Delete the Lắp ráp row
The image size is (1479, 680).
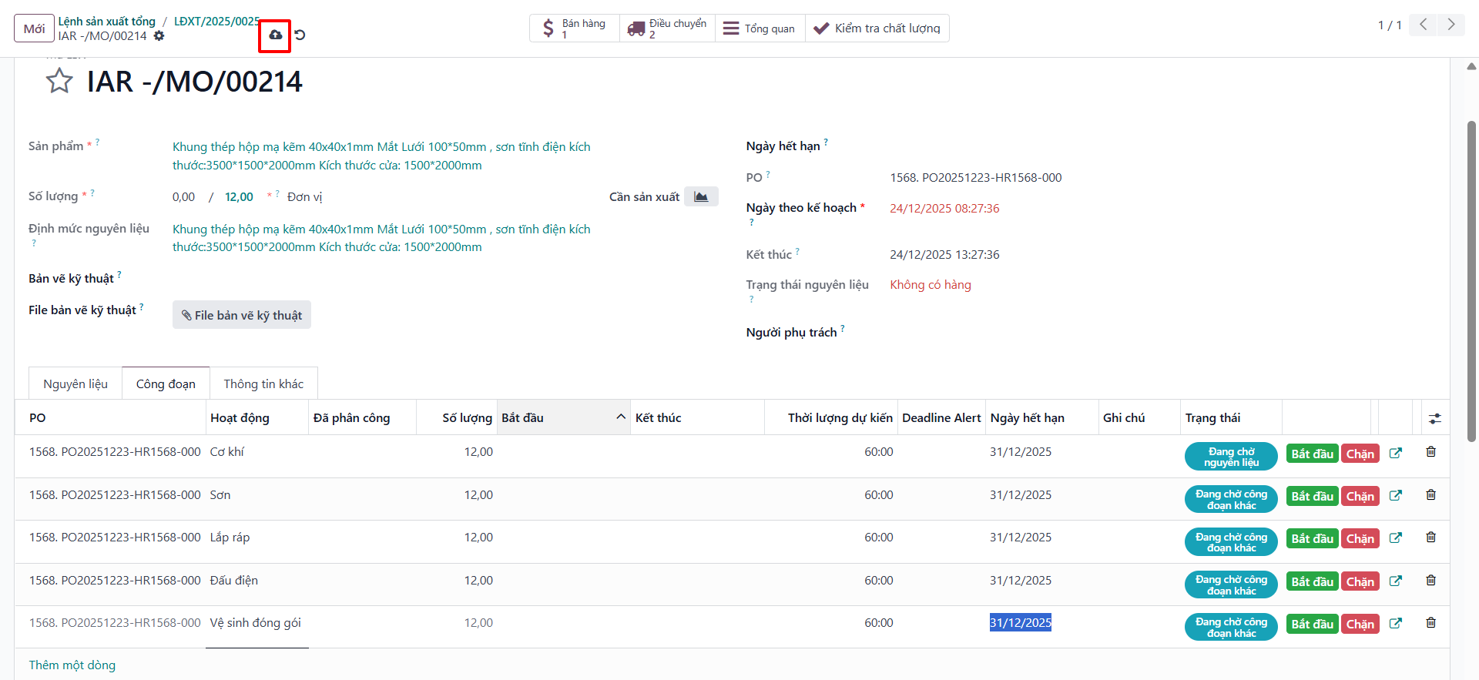click(1430, 537)
